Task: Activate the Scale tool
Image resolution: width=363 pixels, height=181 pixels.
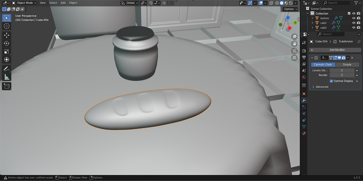Action: pyautogui.click(x=7, y=52)
